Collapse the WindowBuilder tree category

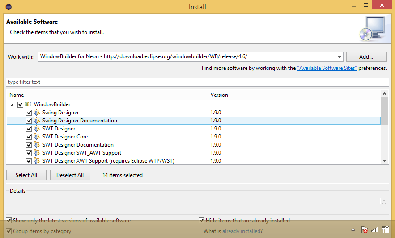pos(12,104)
